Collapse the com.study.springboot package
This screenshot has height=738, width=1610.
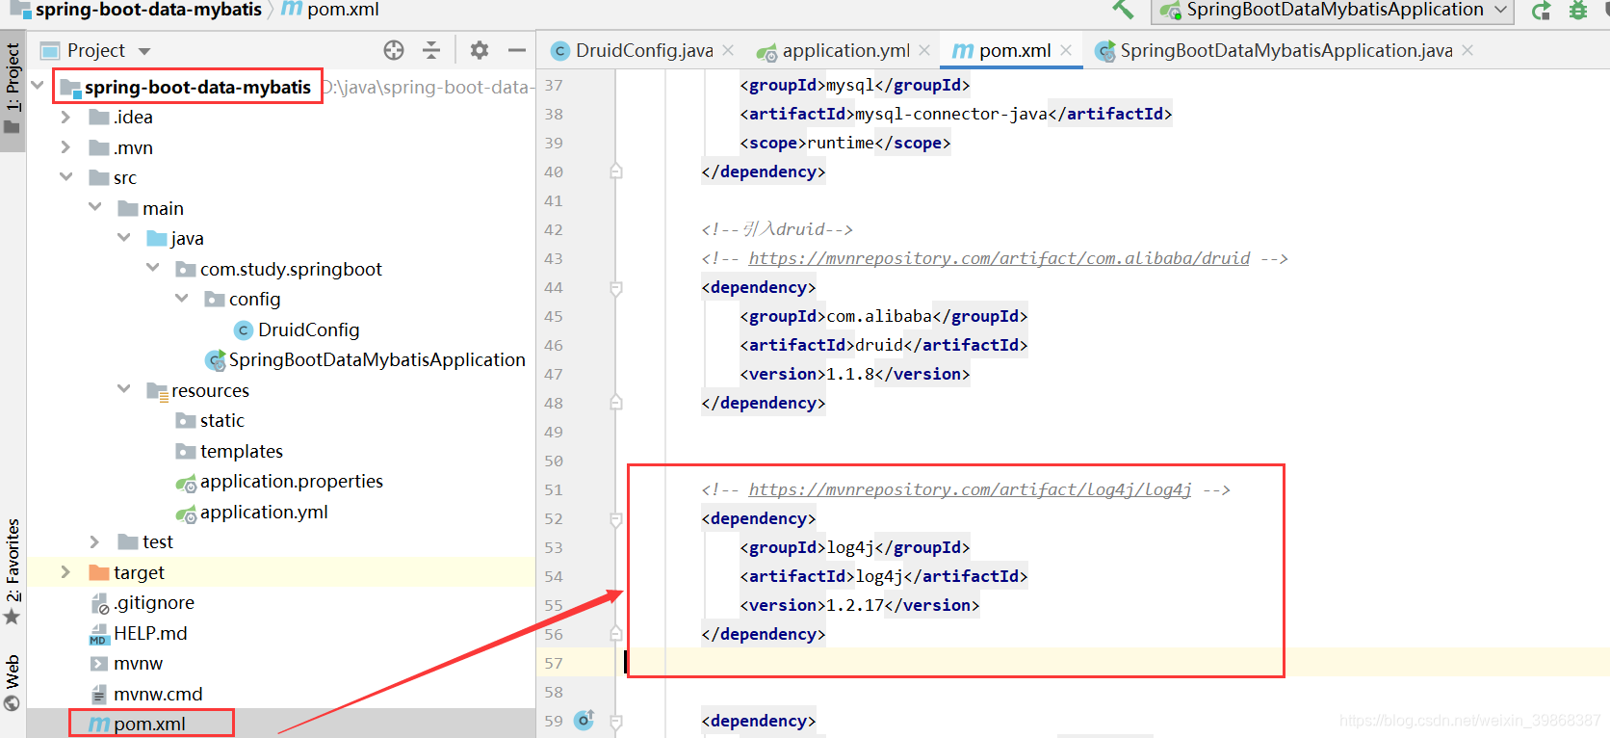coord(152,268)
